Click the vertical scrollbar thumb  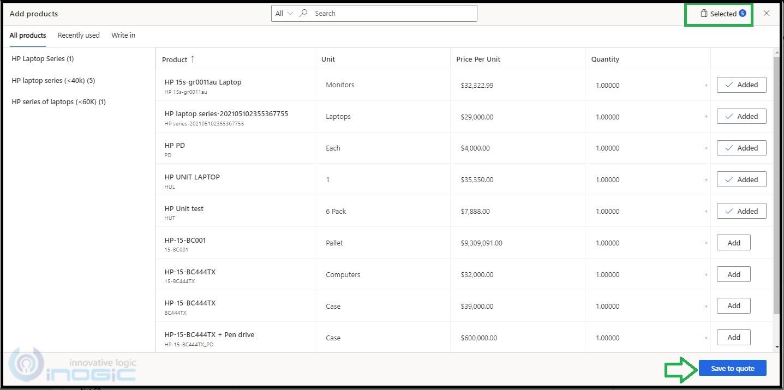click(776, 185)
